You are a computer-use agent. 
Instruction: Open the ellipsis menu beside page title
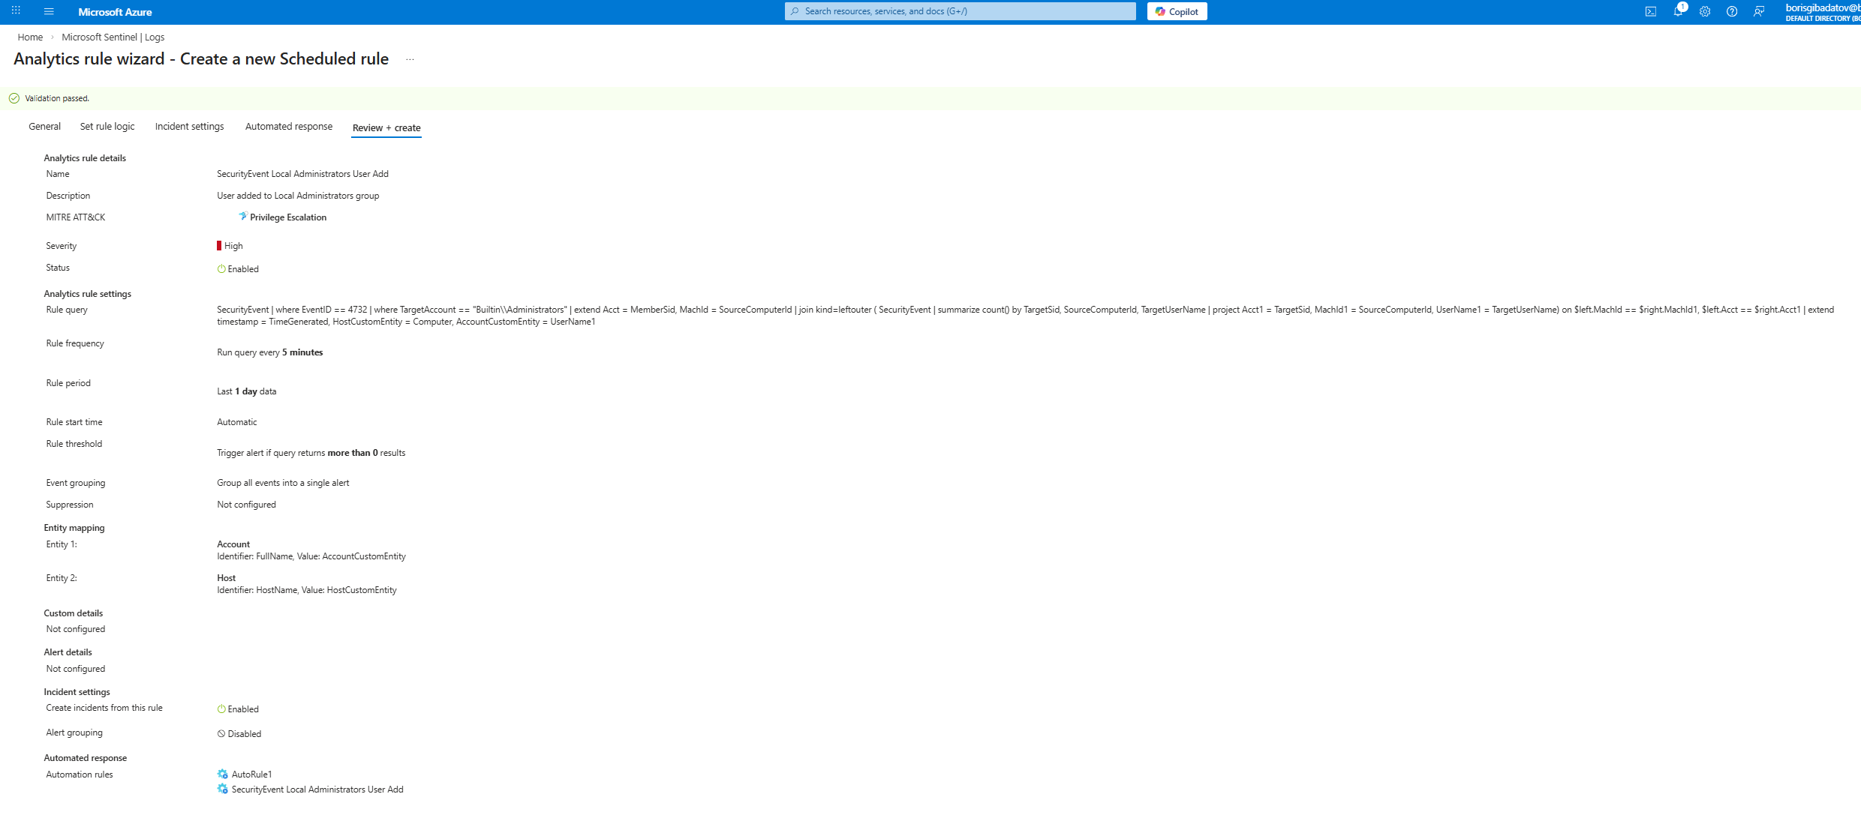click(x=410, y=59)
